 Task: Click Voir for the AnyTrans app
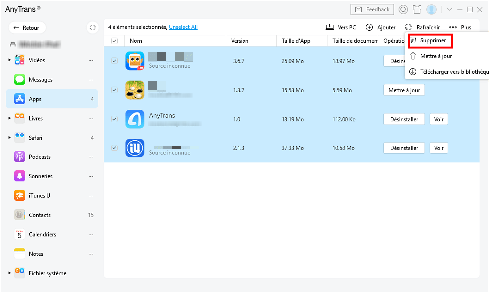click(x=439, y=119)
